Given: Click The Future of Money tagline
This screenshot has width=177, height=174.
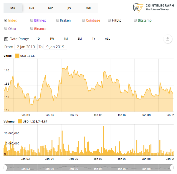Looking at the screenshot, I should tap(157, 9).
